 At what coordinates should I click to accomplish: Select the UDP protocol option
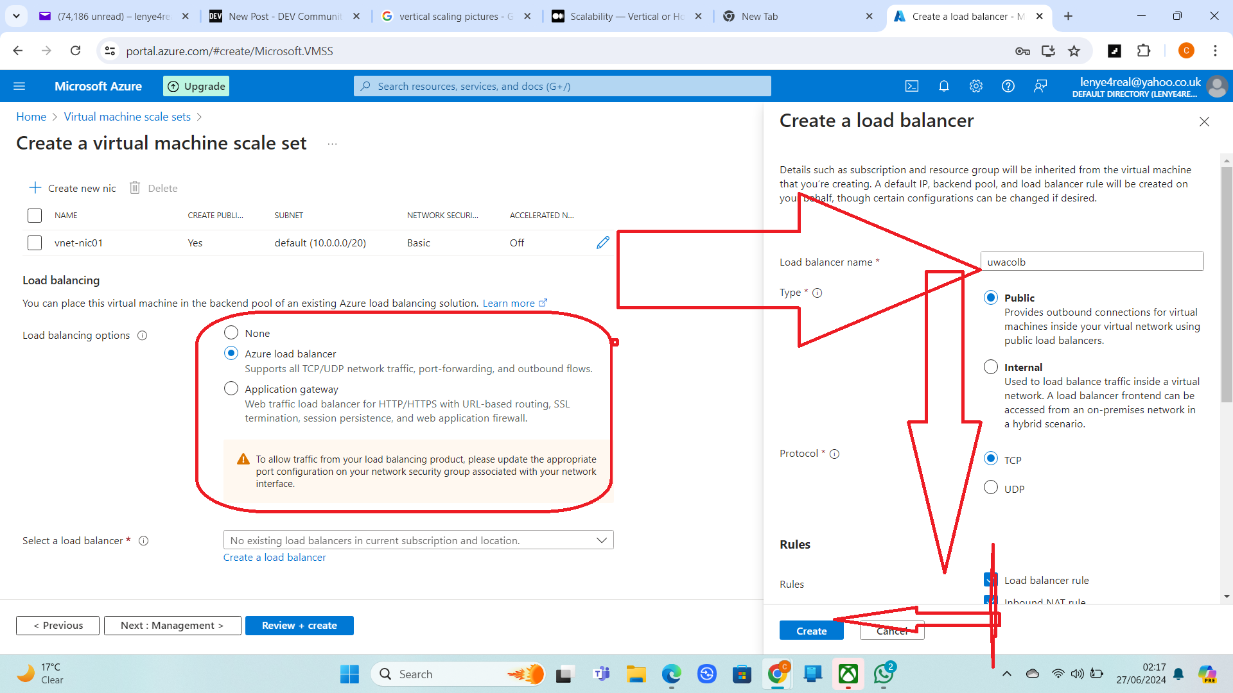tap(991, 488)
